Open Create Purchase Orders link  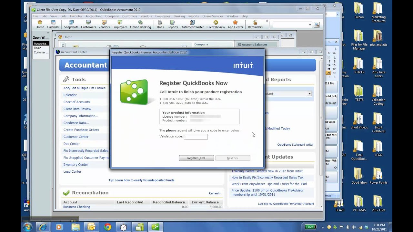[x=81, y=130]
